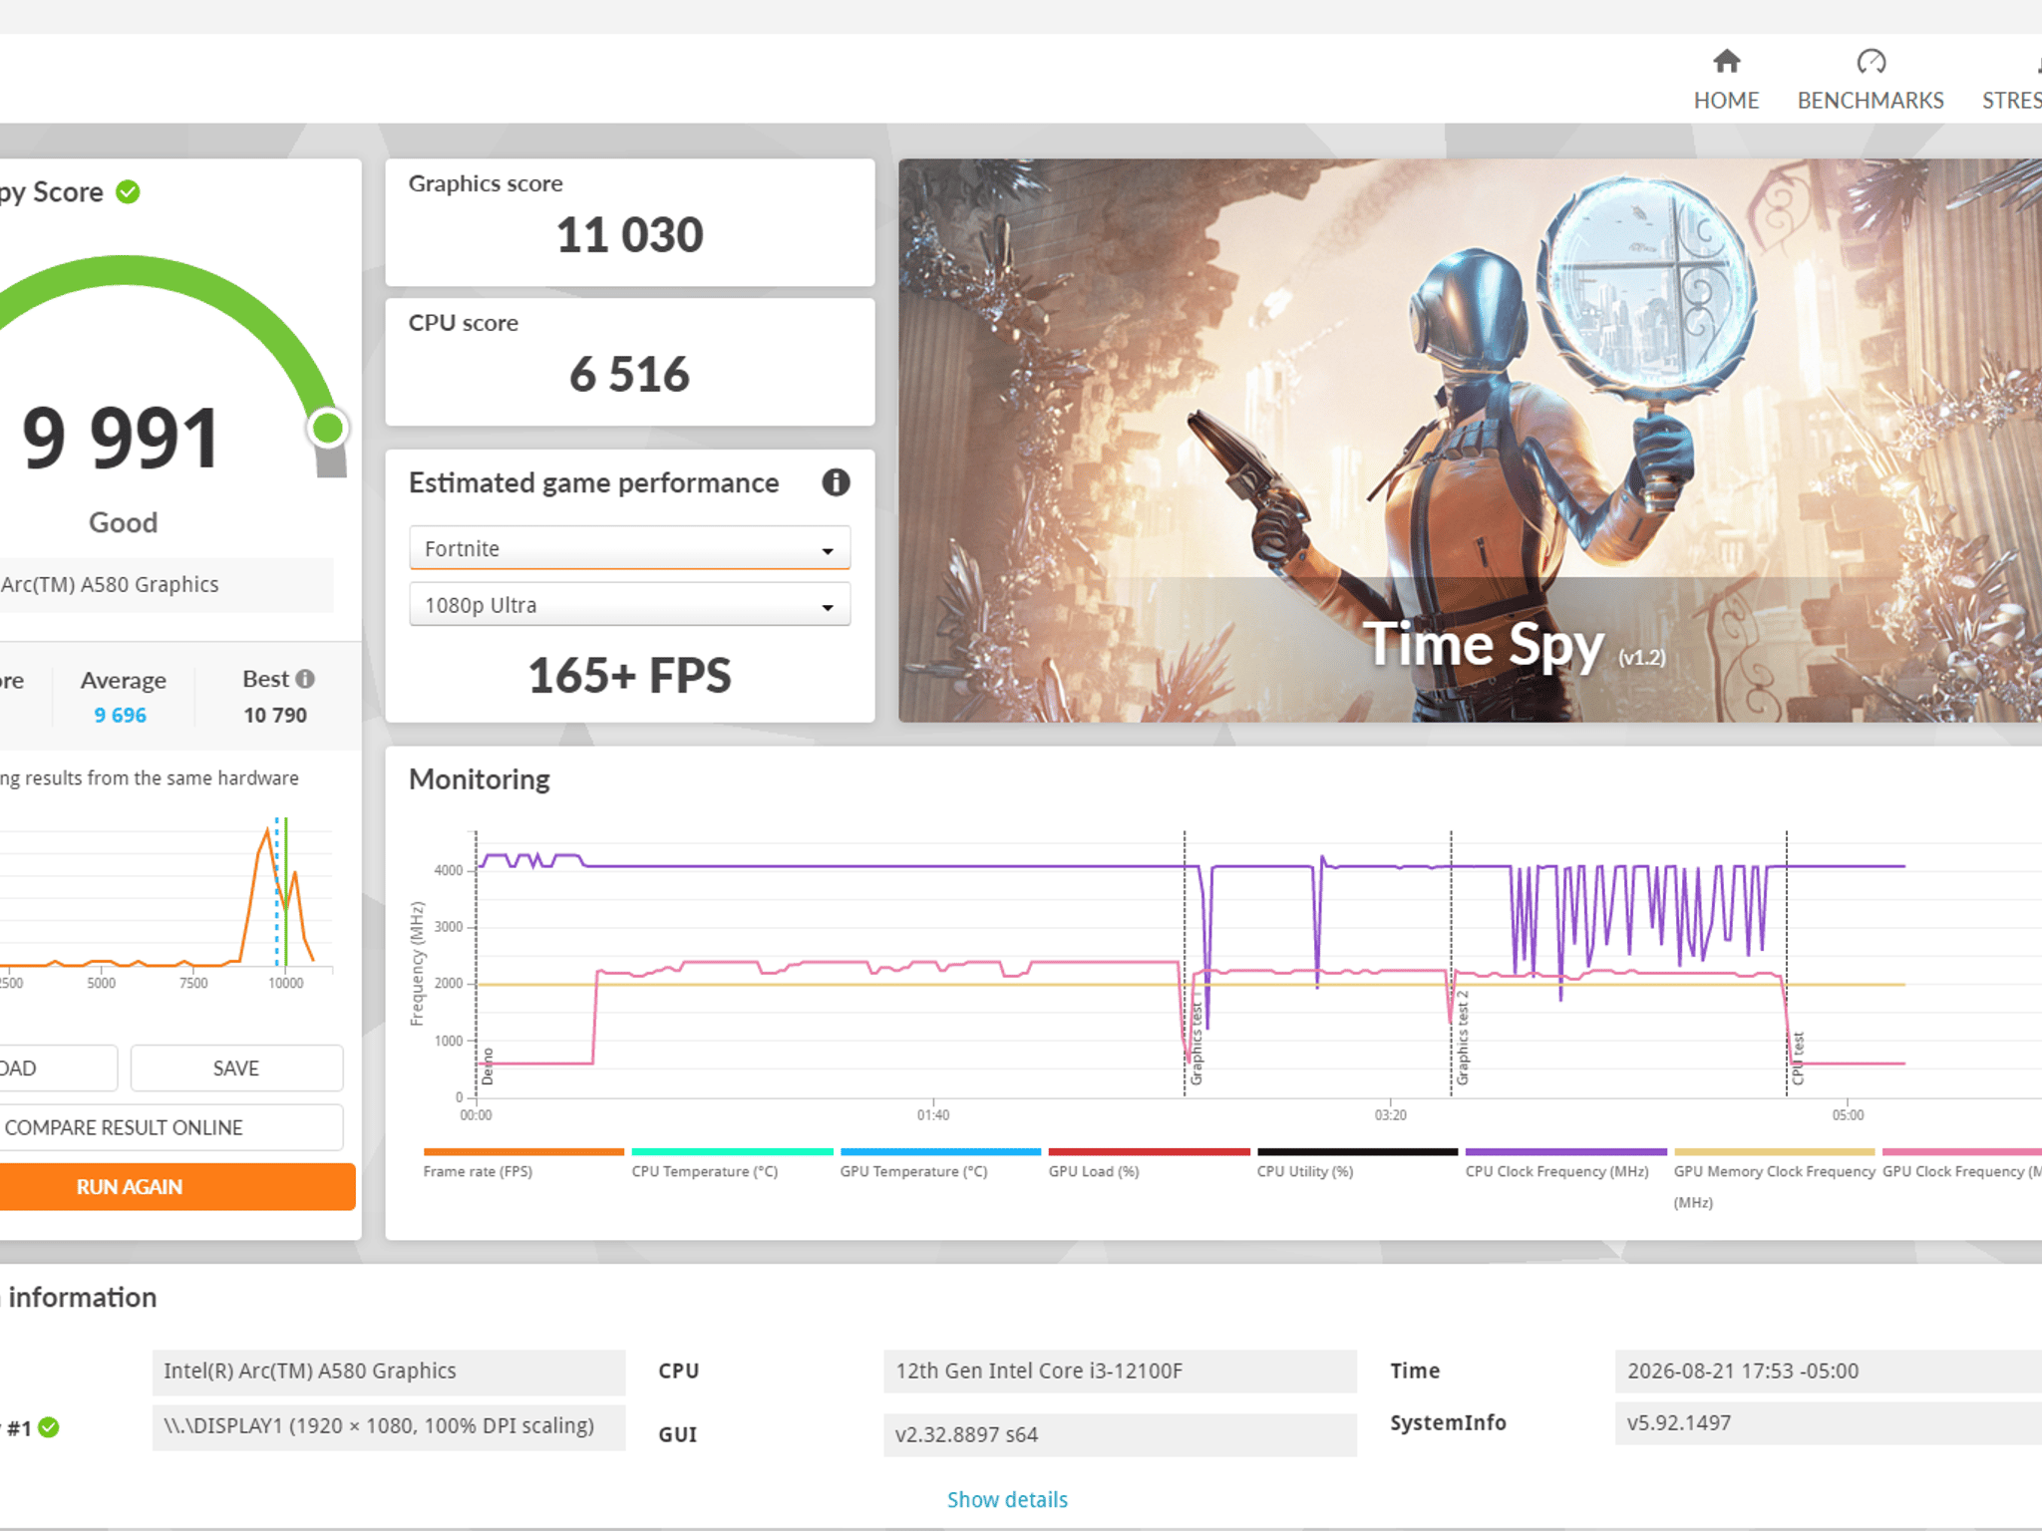Toggle the GPU Temperature legend entry
Screen dimensions: 2042x1531
click(x=940, y=1164)
